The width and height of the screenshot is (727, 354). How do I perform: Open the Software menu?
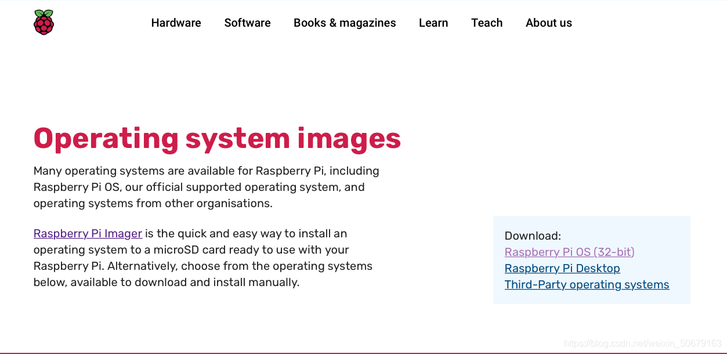coord(247,23)
